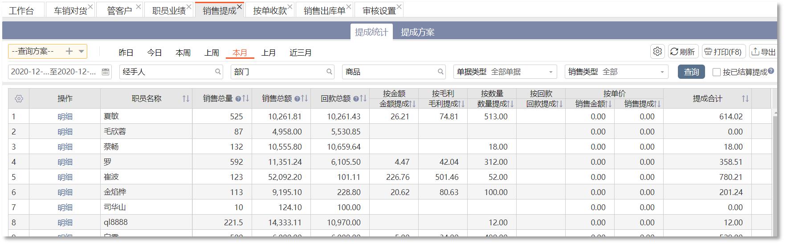
Task: Sort by 提成合计 column arrows
Action: pos(745,99)
